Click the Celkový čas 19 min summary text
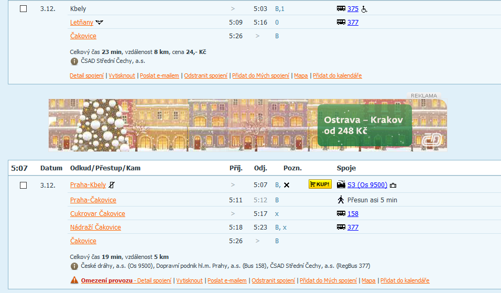501x293 pixels. click(x=119, y=257)
